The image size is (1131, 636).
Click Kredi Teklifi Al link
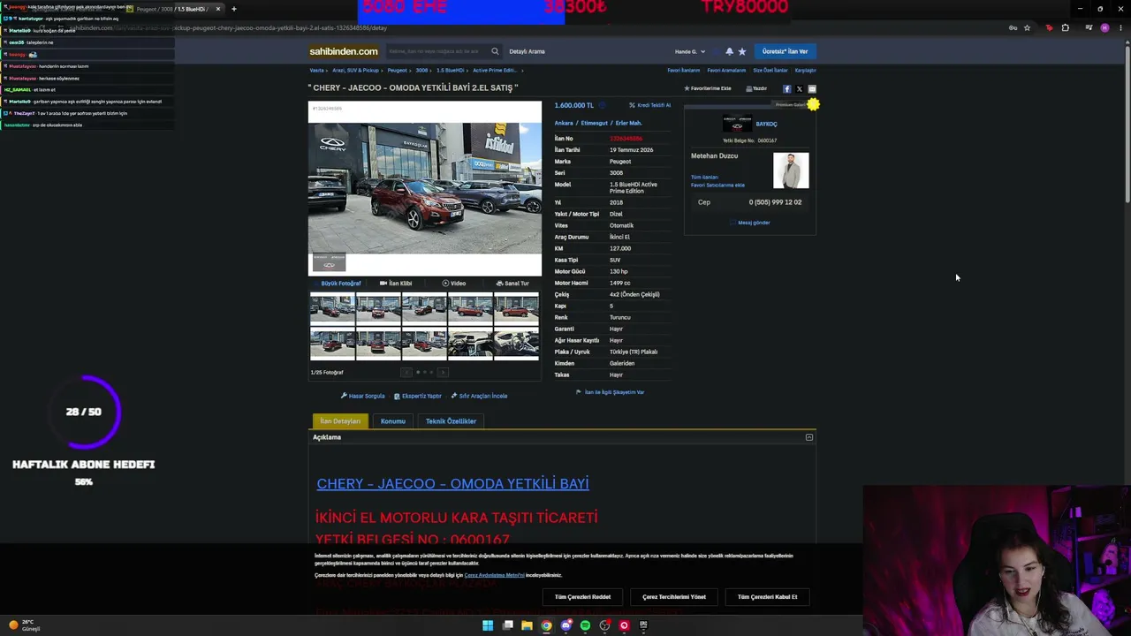pos(649,105)
